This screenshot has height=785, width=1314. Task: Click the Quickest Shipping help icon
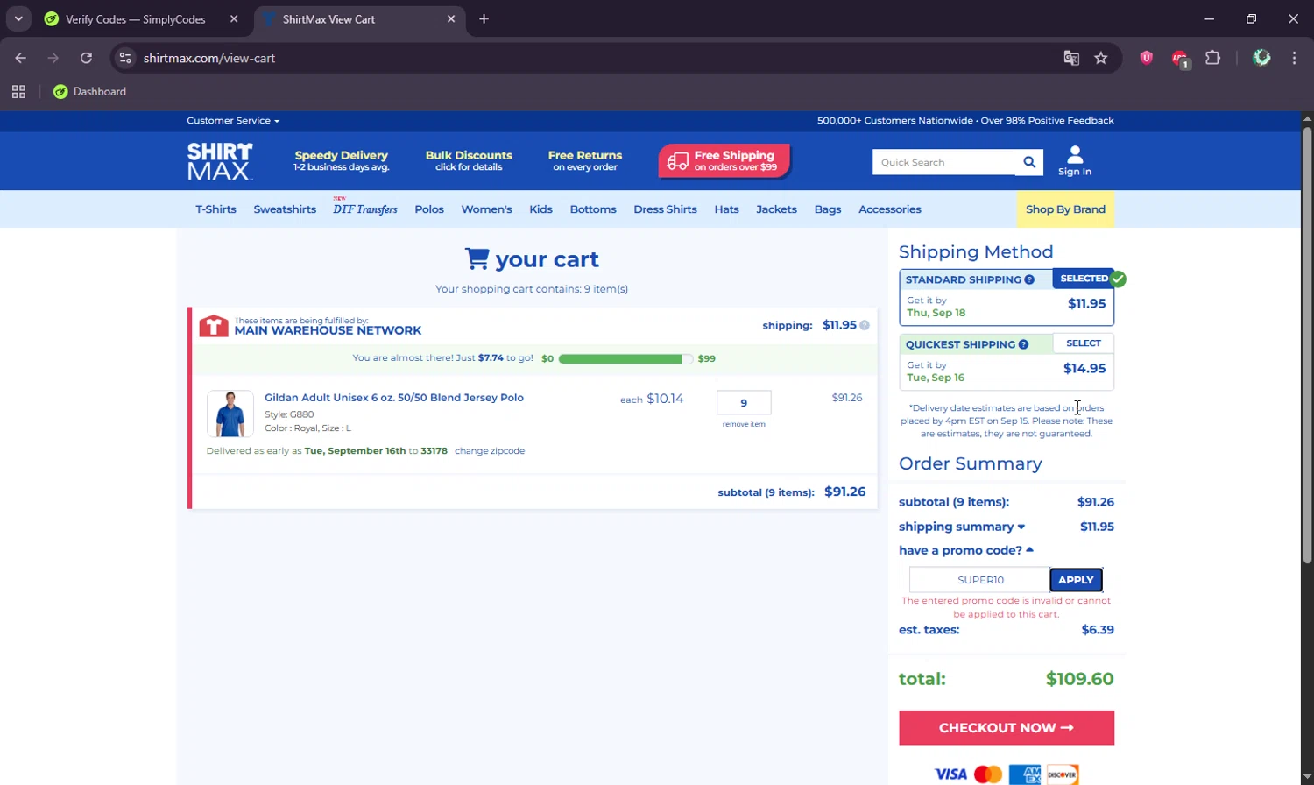coord(1023,344)
